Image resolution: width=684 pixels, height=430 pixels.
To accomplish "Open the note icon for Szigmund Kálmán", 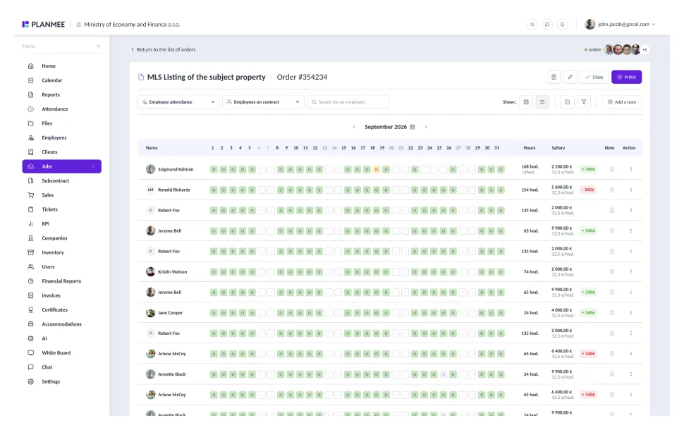I will [611, 169].
